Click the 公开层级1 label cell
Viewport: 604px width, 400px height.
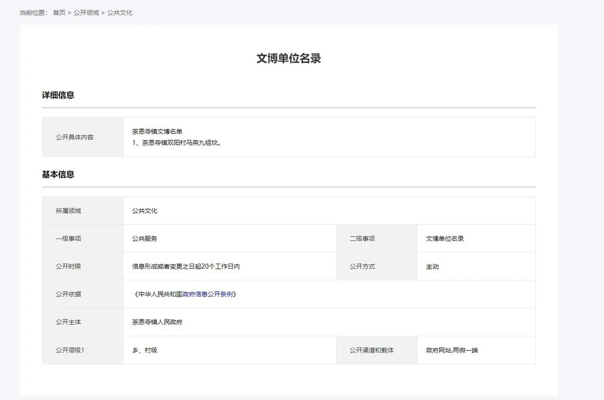[83, 350]
